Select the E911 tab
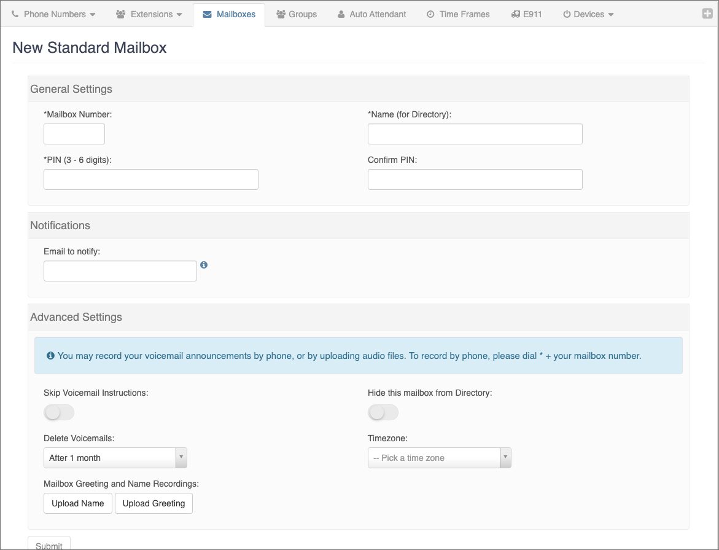The height and width of the screenshot is (550, 719). 526,14
